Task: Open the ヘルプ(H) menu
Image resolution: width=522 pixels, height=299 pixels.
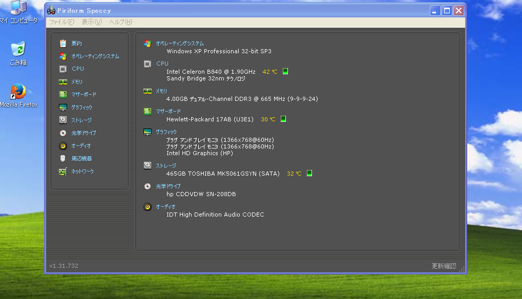Action: pos(120,22)
